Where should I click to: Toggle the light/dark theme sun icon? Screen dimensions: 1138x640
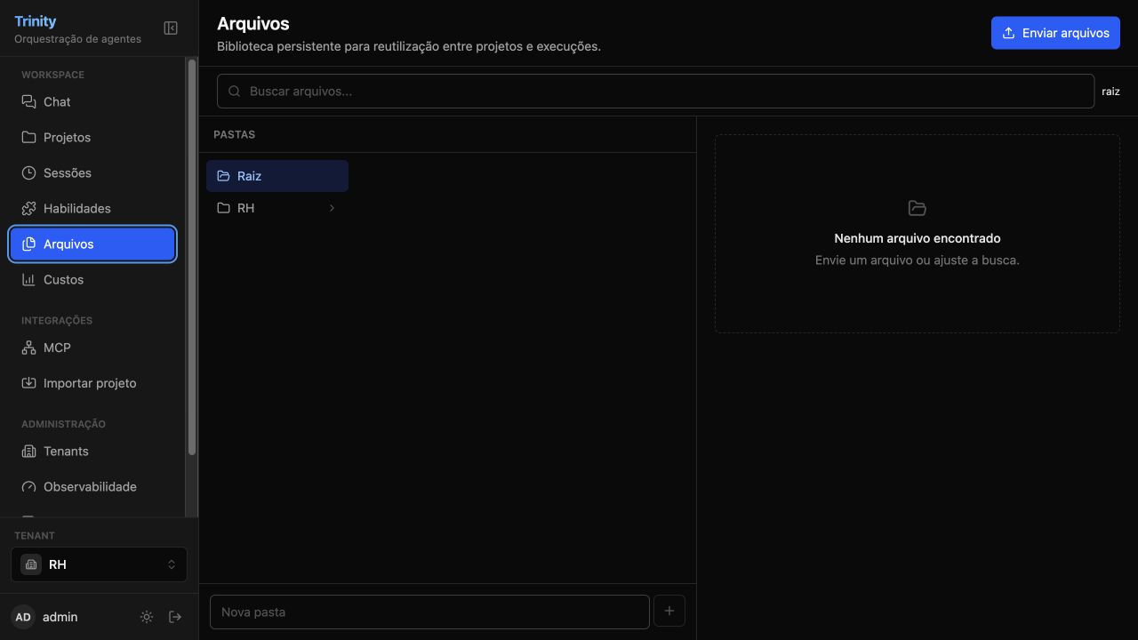coord(147,617)
